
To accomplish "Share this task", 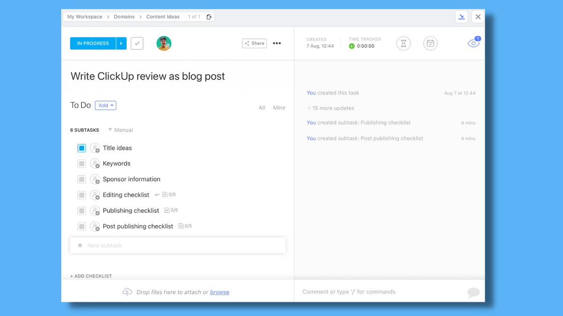I will click(x=254, y=44).
